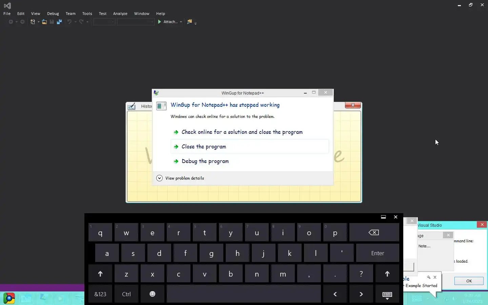
Task: Click the Navigate Forward toolbar icon
Action: [22, 22]
